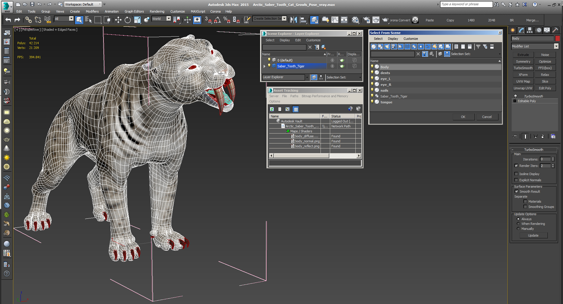Collapse the TurboSmooth rollout header
The height and width of the screenshot is (304, 563).
(534, 150)
